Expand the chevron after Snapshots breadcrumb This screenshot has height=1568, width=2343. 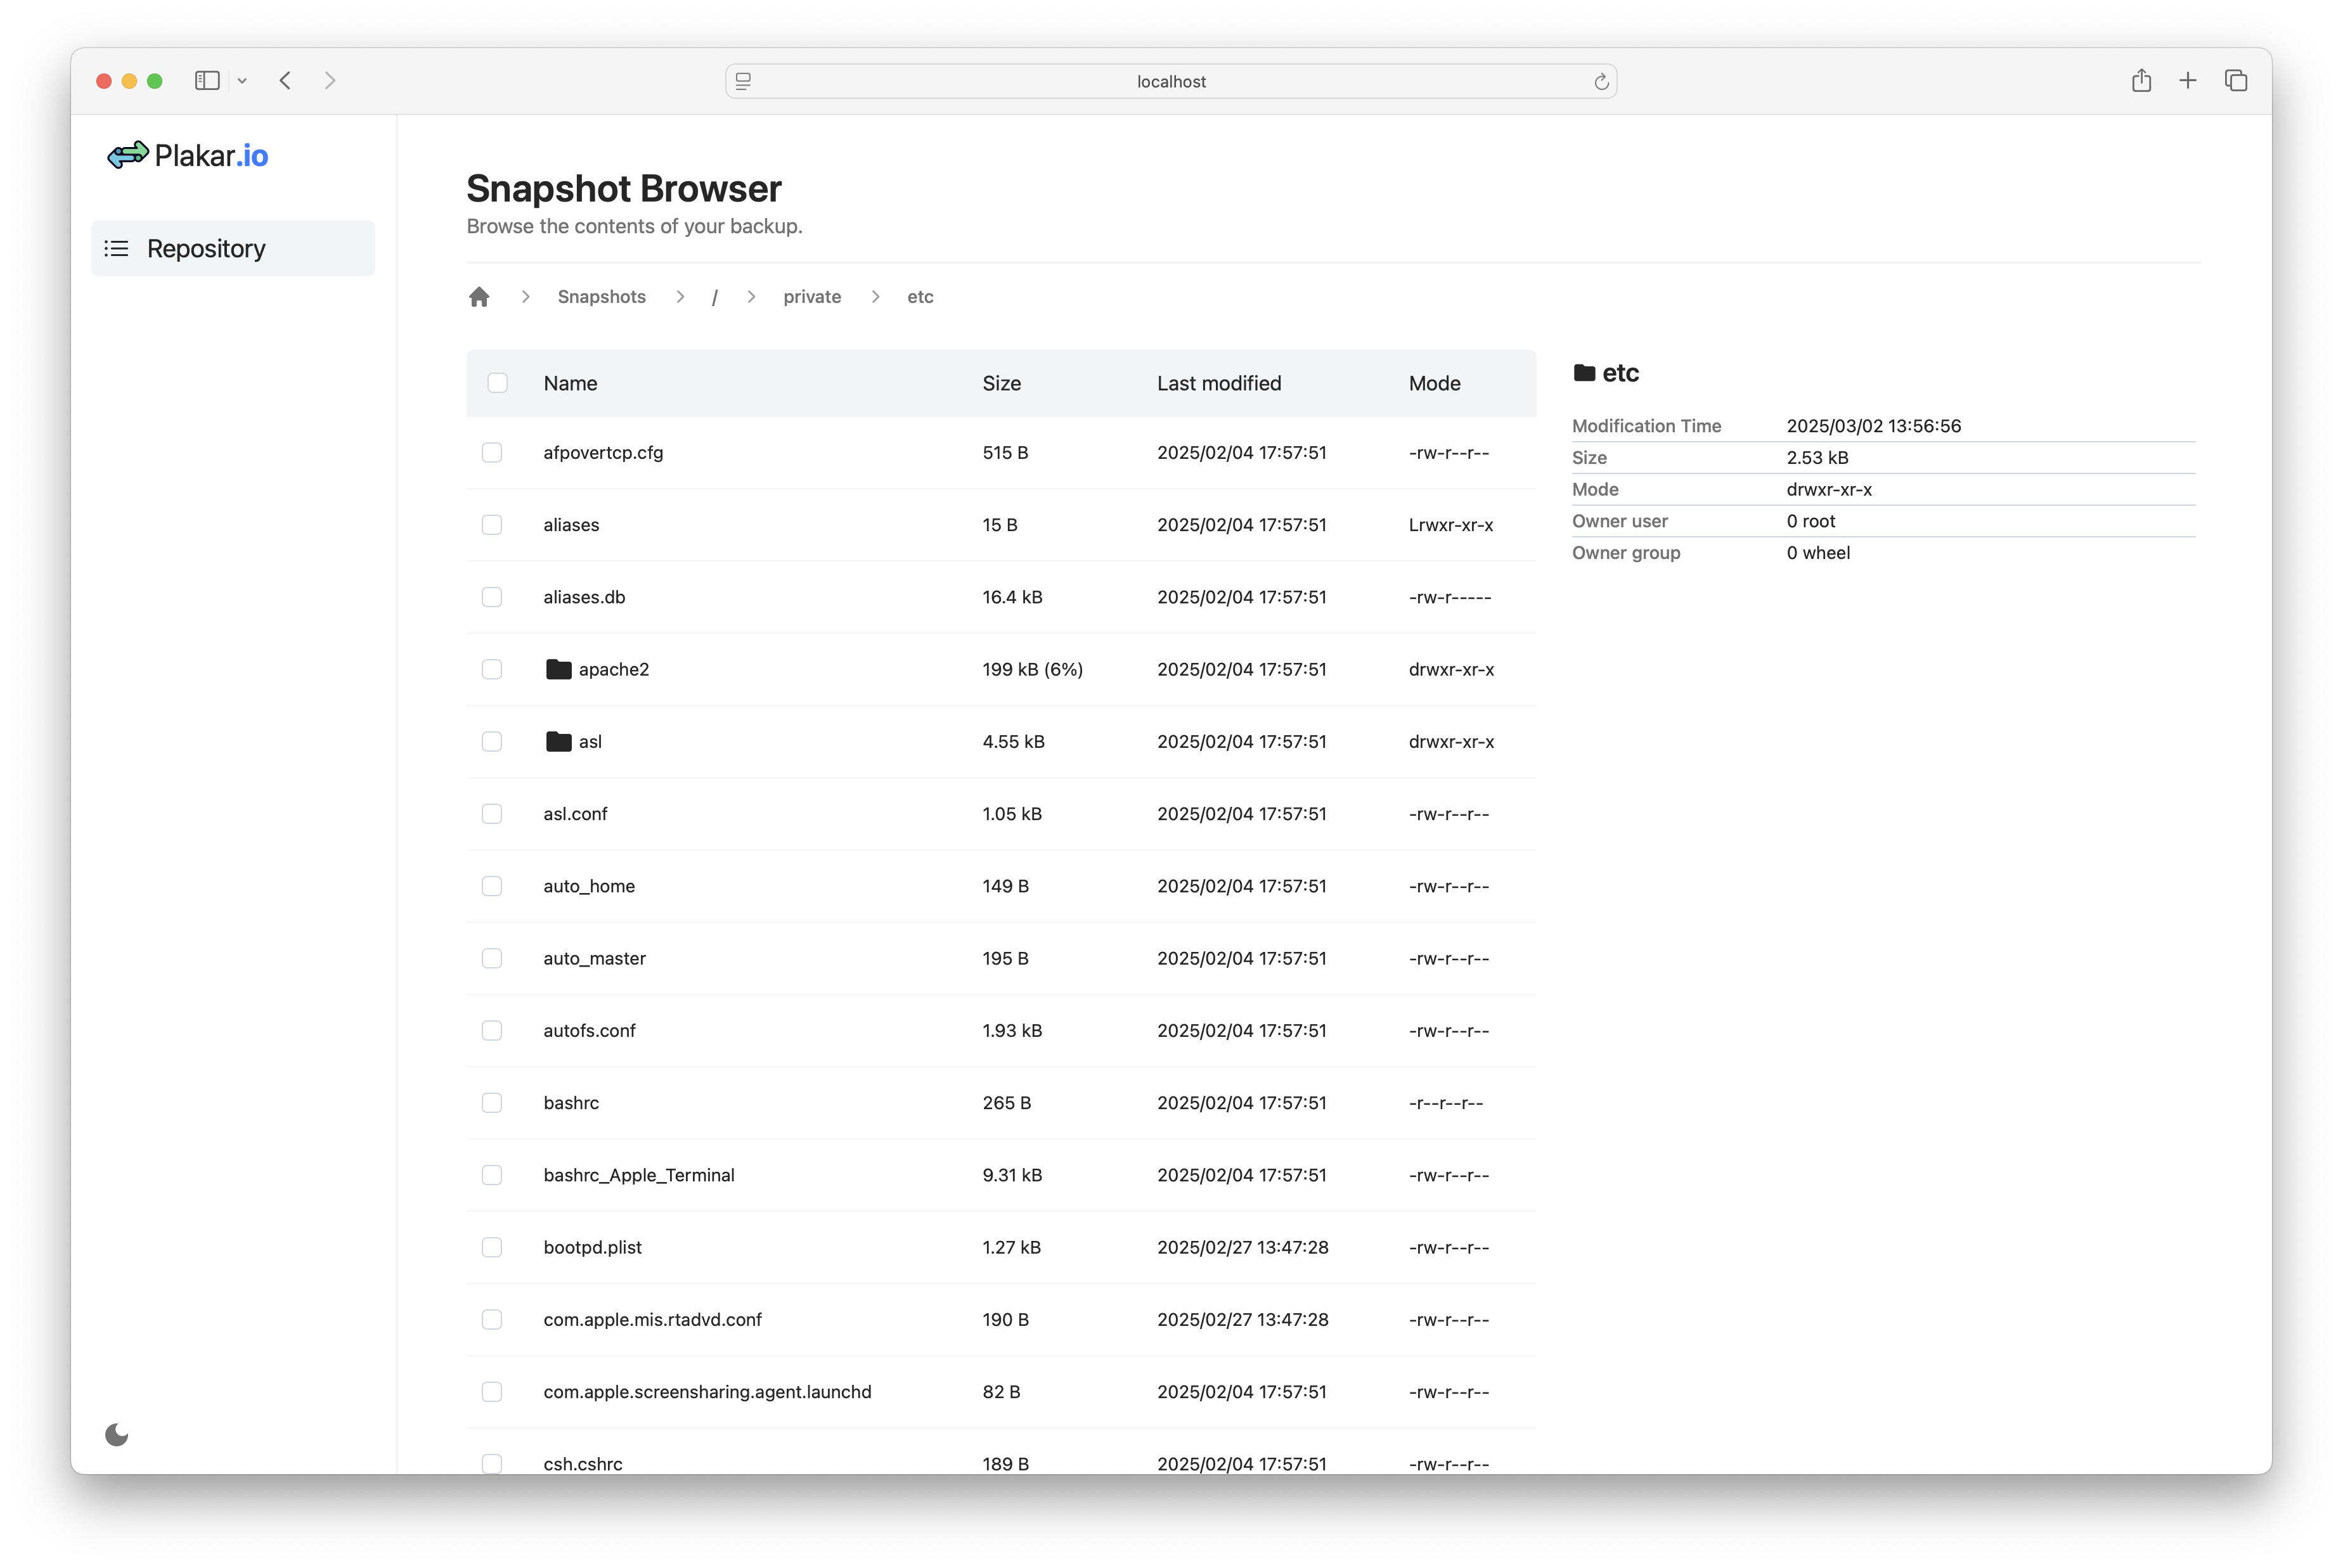680,296
